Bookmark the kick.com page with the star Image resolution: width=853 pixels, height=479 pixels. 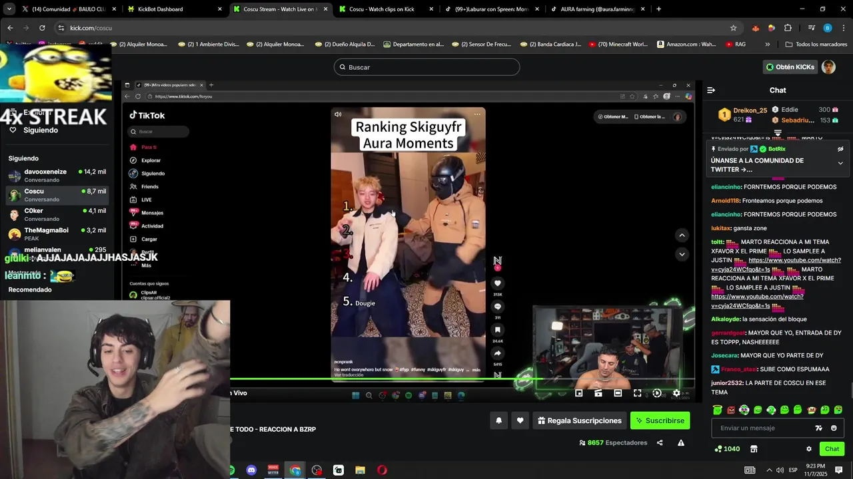point(734,28)
